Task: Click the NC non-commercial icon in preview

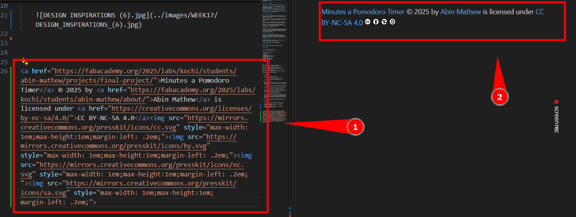Action: (x=384, y=22)
